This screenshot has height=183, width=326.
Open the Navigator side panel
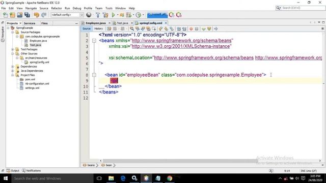pyautogui.click(x=3, y=34)
